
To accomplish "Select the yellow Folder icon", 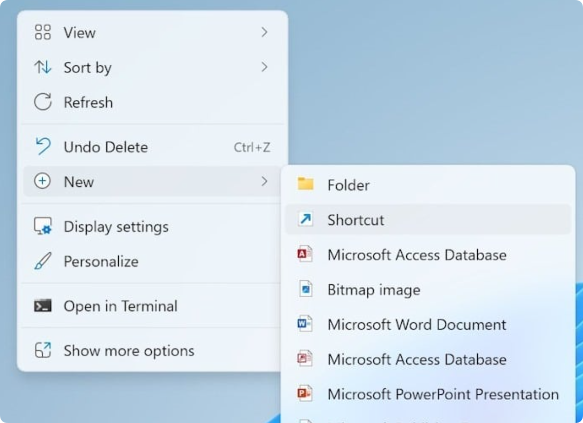I will pos(305,185).
